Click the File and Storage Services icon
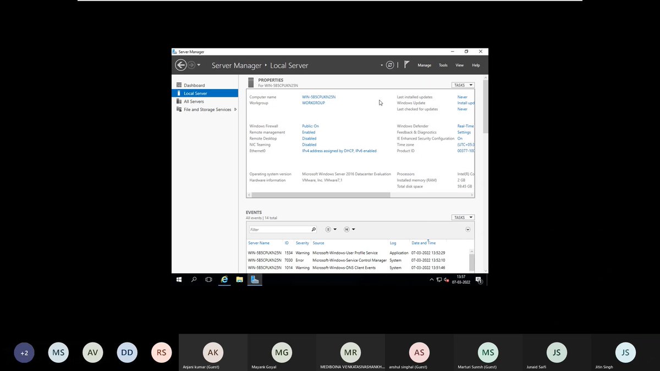Viewport: 660px width, 371px height. 179,109
